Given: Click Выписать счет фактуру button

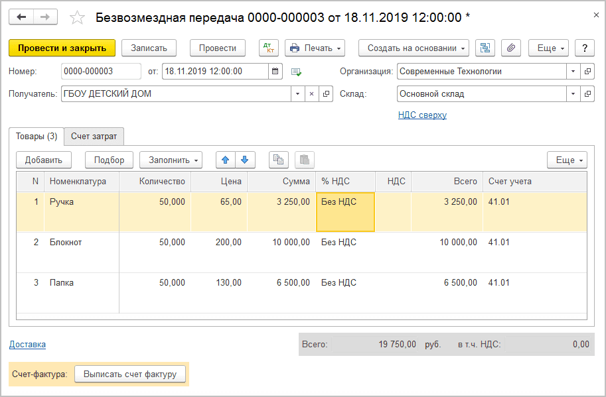Looking at the screenshot, I should (130, 374).
